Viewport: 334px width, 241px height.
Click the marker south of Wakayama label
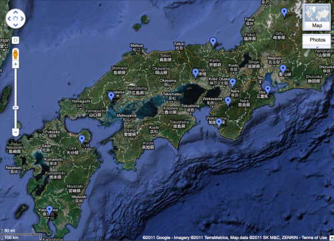219,122
